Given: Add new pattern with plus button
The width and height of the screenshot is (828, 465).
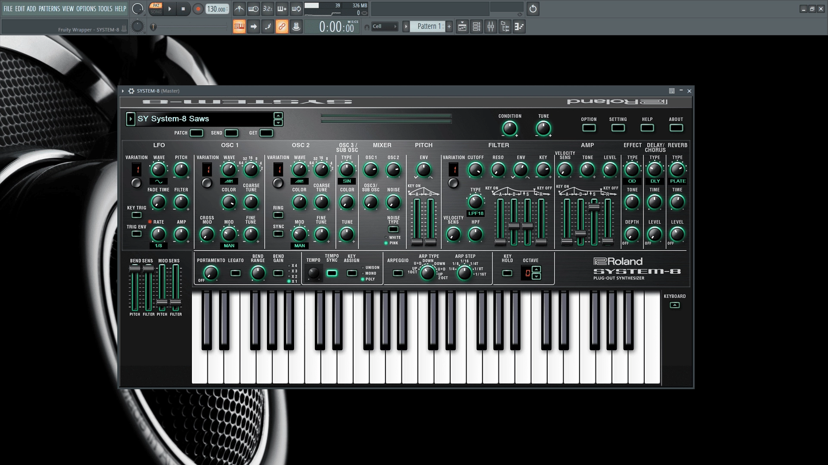Looking at the screenshot, I should (449, 27).
